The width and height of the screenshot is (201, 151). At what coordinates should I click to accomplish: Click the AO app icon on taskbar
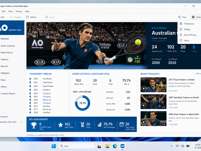[x=122, y=146]
